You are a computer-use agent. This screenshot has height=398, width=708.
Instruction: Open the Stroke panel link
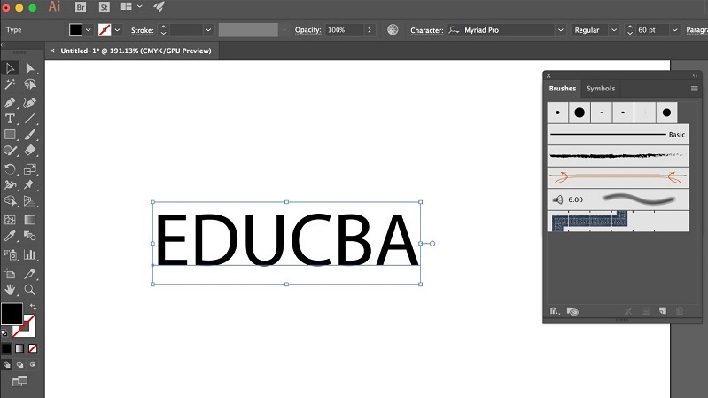pos(143,30)
